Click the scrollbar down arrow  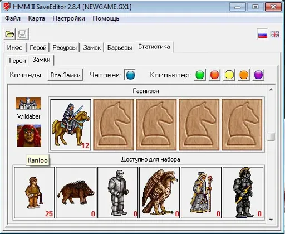point(271,220)
